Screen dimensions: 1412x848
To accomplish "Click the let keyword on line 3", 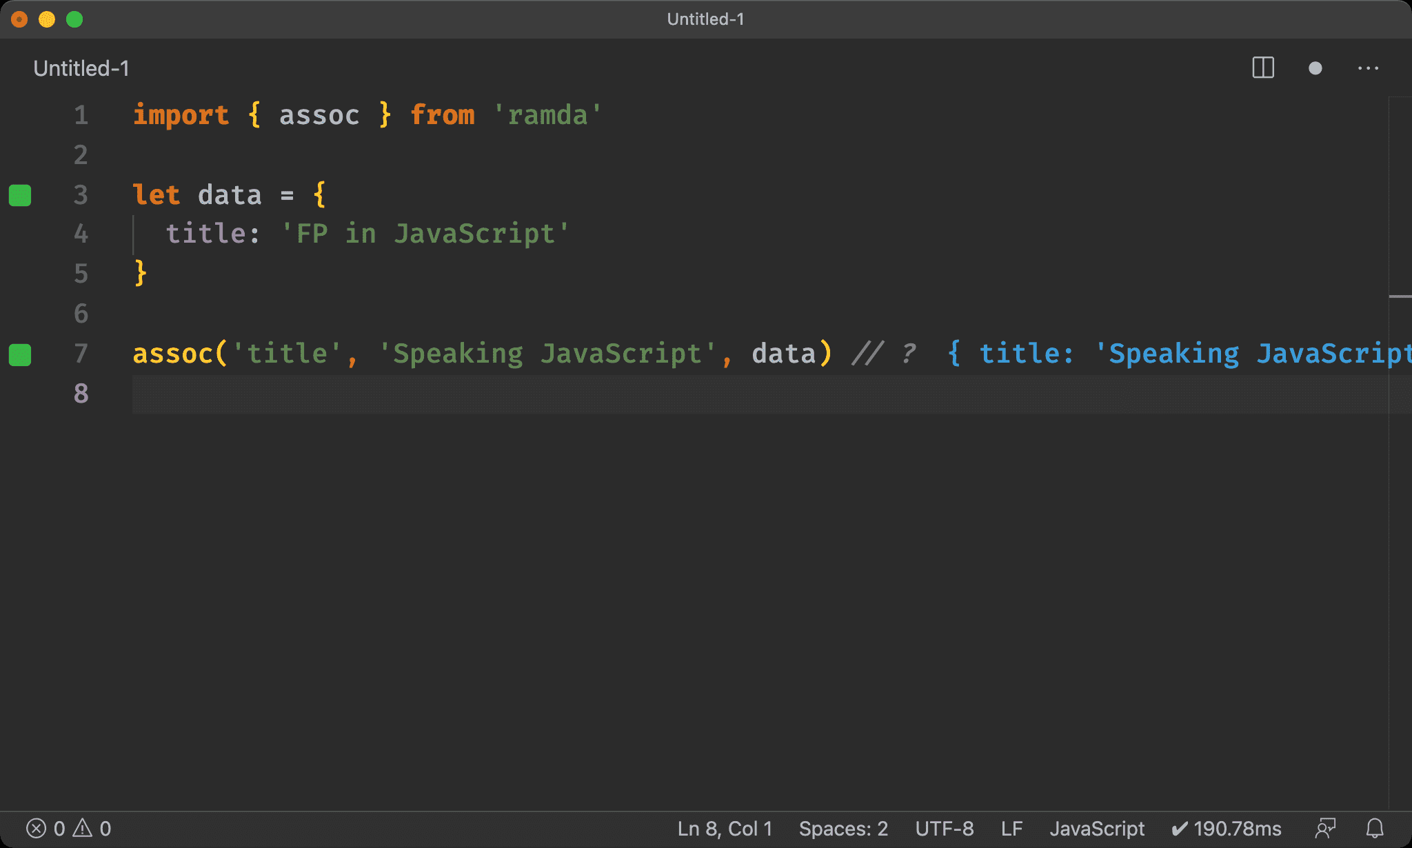I will (157, 195).
